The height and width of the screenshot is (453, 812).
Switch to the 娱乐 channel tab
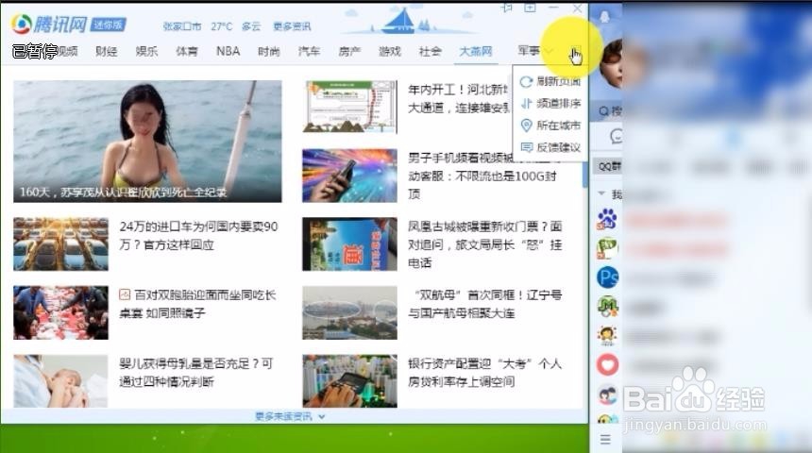pyautogui.click(x=146, y=51)
